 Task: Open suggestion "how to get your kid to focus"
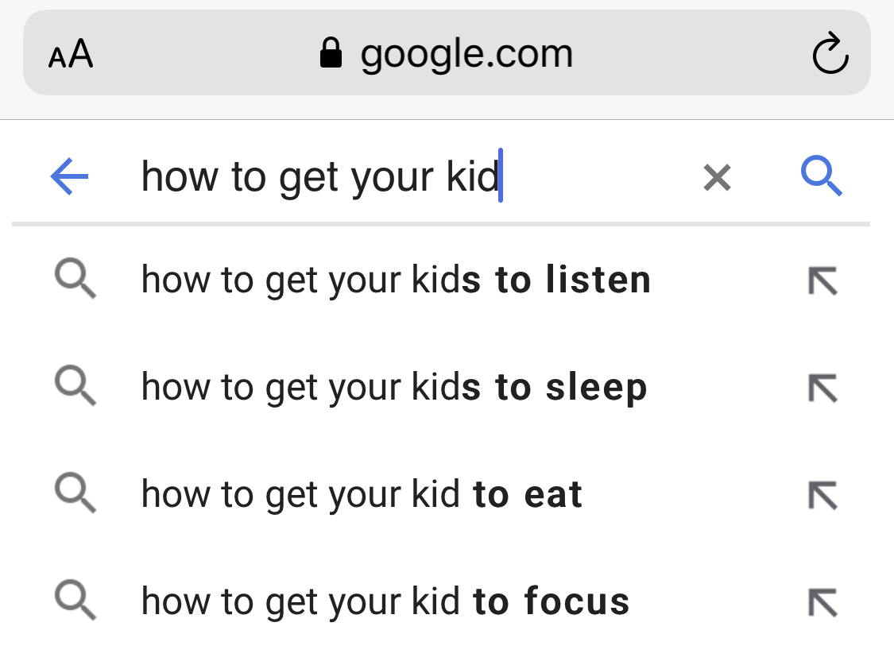(385, 601)
